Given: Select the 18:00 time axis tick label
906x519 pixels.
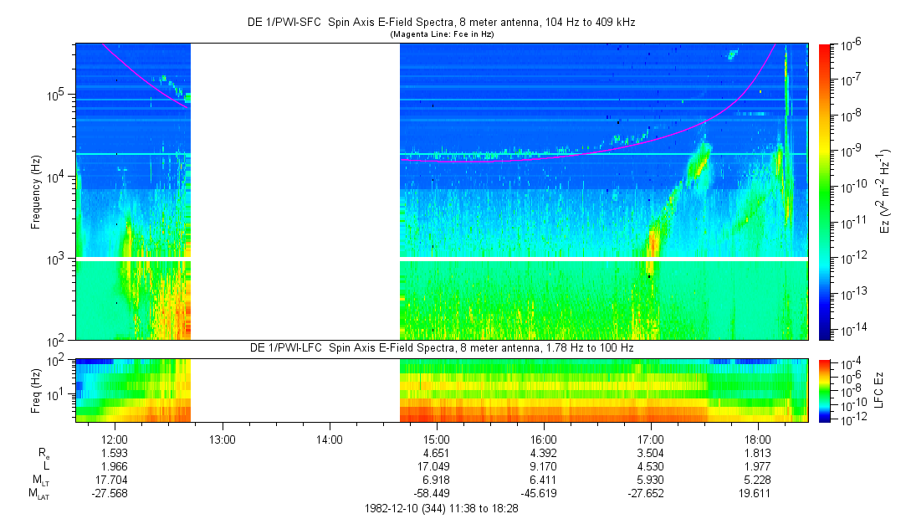Looking at the screenshot, I should (x=758, y=439).
